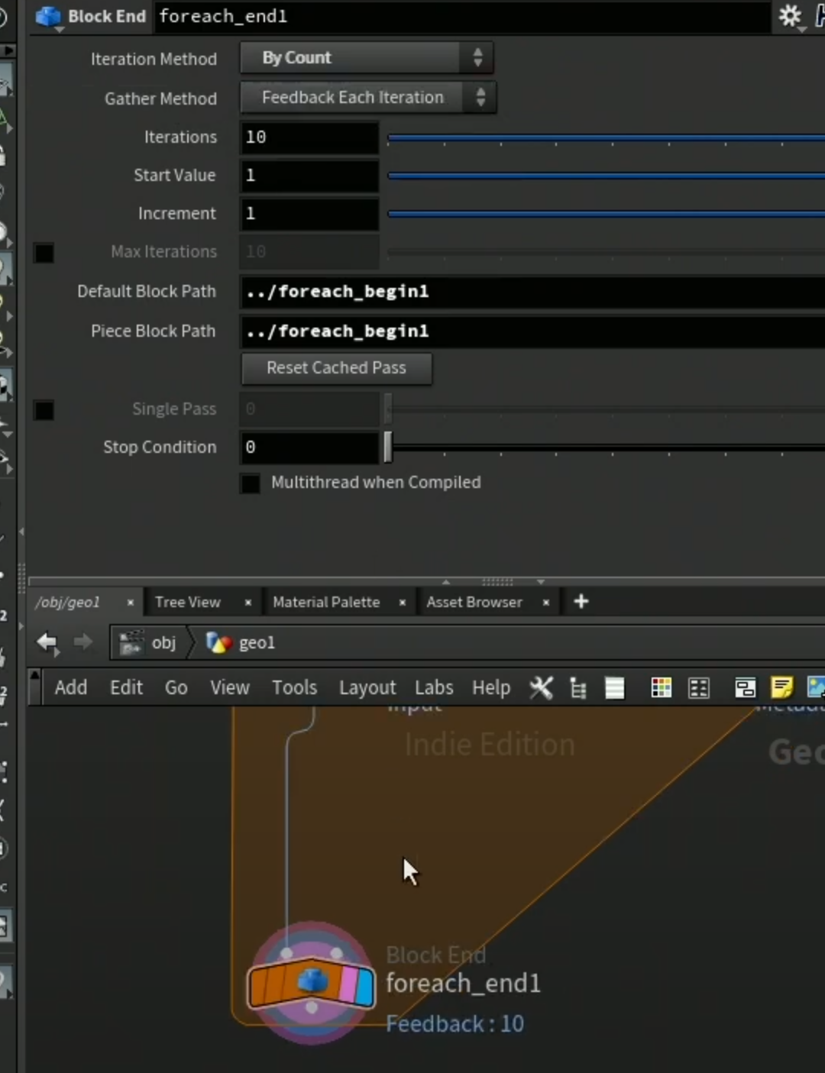Select the foreach_end1 node in network
825x1073 pixels.
coord(311,984)
